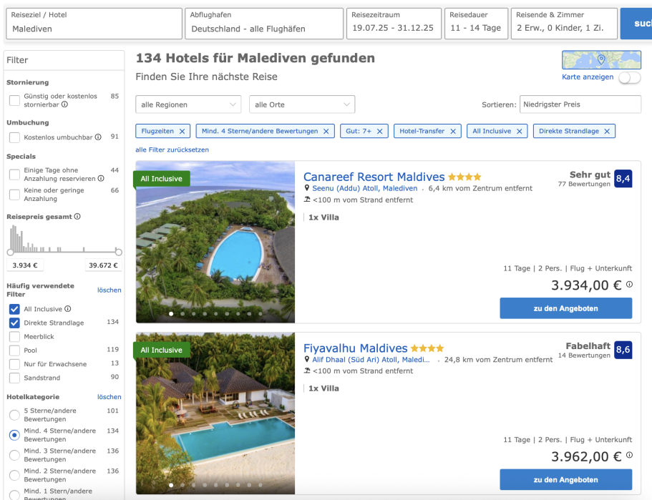Check the Meerblick filter
This screenshot has width=652, height=500.
tap(14, 337)
